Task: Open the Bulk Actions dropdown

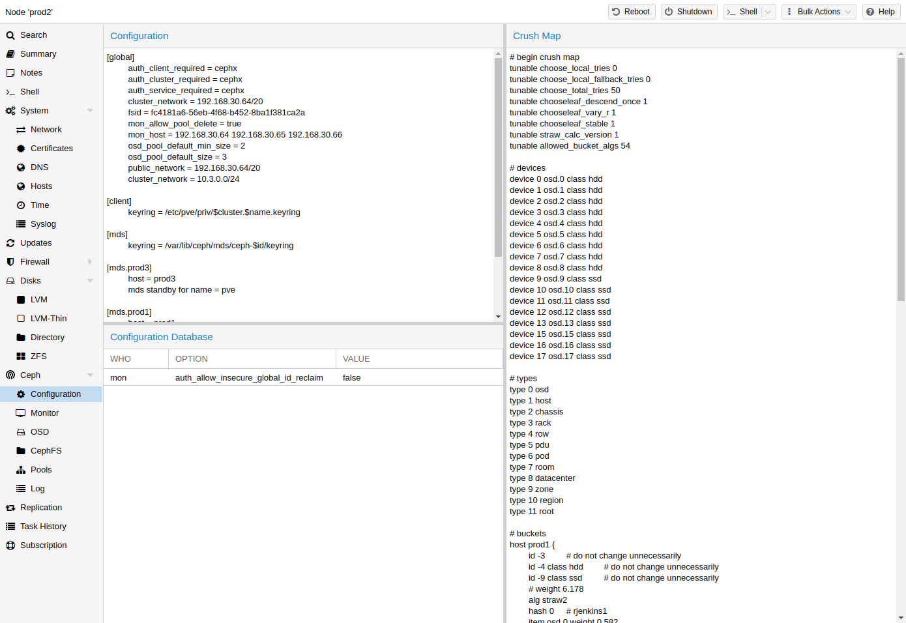Action: (819, 12)
